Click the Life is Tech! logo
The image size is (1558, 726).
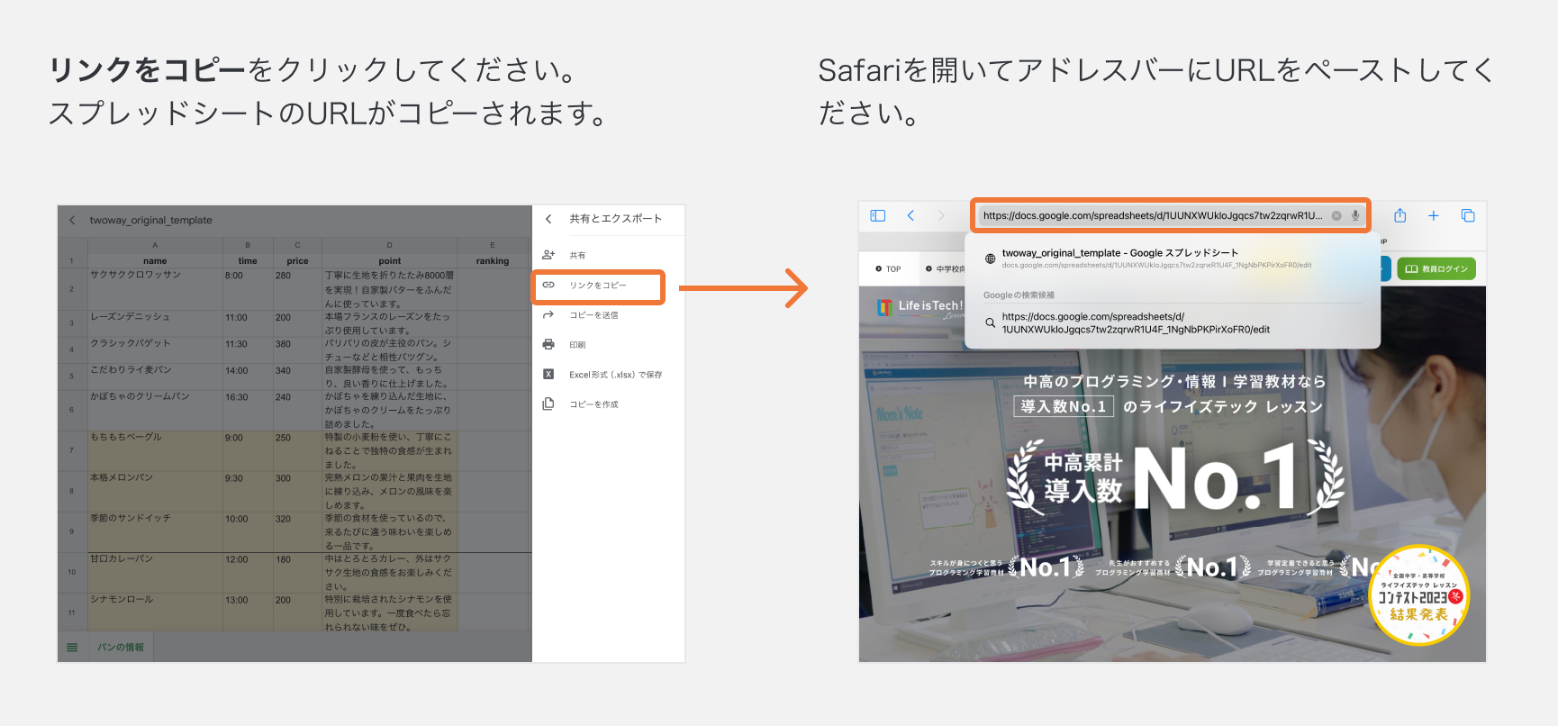pos(919,307)
